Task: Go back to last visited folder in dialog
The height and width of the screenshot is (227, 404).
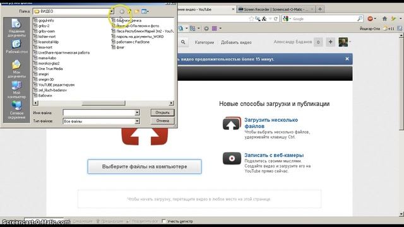Action: click(122, 11)
